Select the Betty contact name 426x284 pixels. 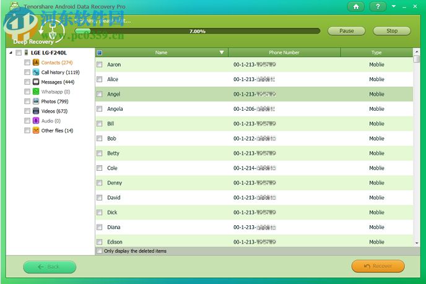[113, 153]
